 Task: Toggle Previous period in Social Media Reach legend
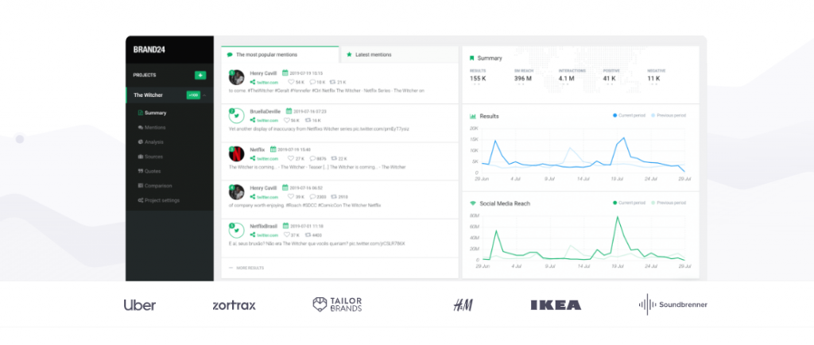pyautogui.click(x=669, y=203)
